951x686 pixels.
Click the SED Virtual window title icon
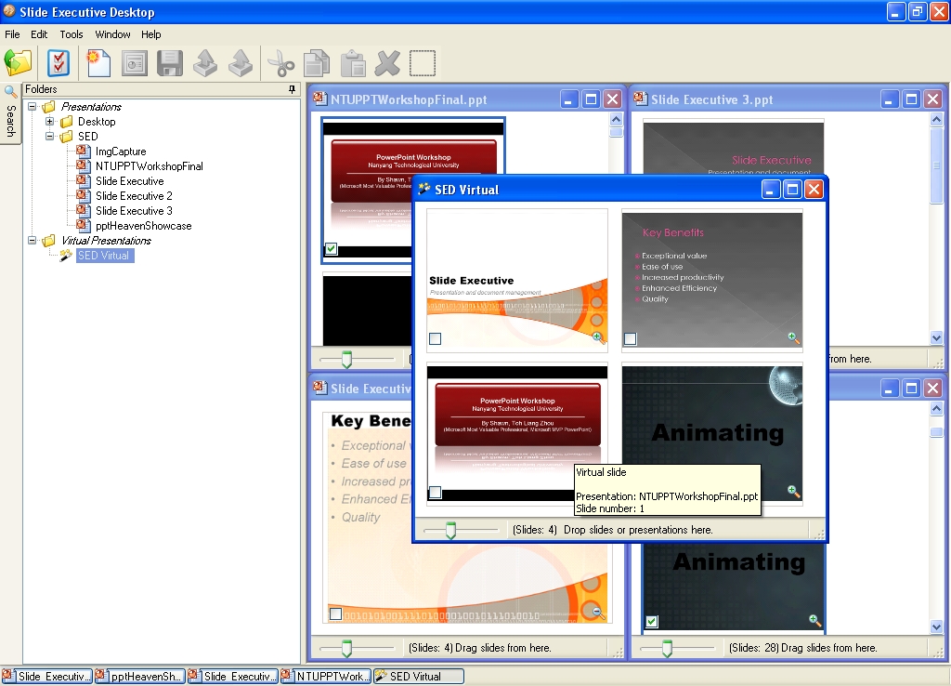pyautogui.click(x=424, y=190)
